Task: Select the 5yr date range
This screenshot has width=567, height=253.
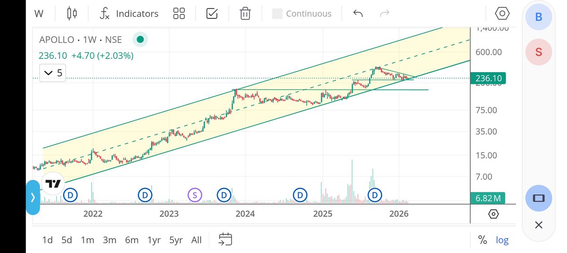Action: click(176, 240)
